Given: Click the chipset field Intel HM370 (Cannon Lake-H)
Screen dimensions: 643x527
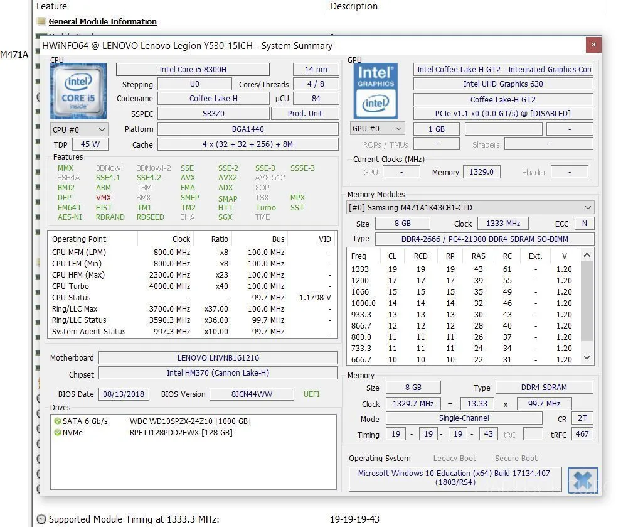Looking at the screenshot, I should tap(218, 373).
